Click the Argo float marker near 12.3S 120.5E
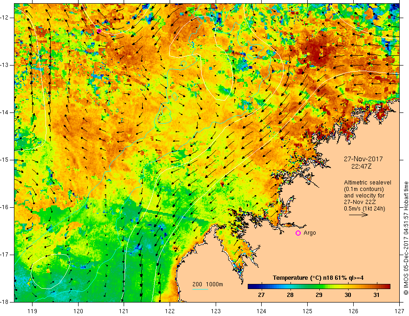 pyautogui.click(x=99, y=31)
